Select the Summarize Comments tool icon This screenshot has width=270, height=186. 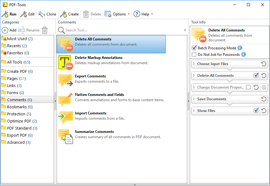(66, 136)
